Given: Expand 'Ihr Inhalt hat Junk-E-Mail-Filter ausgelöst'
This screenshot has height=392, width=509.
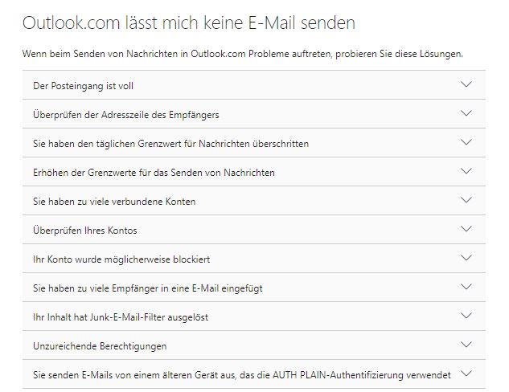Looking at the screenshot, I should point(254,316).
